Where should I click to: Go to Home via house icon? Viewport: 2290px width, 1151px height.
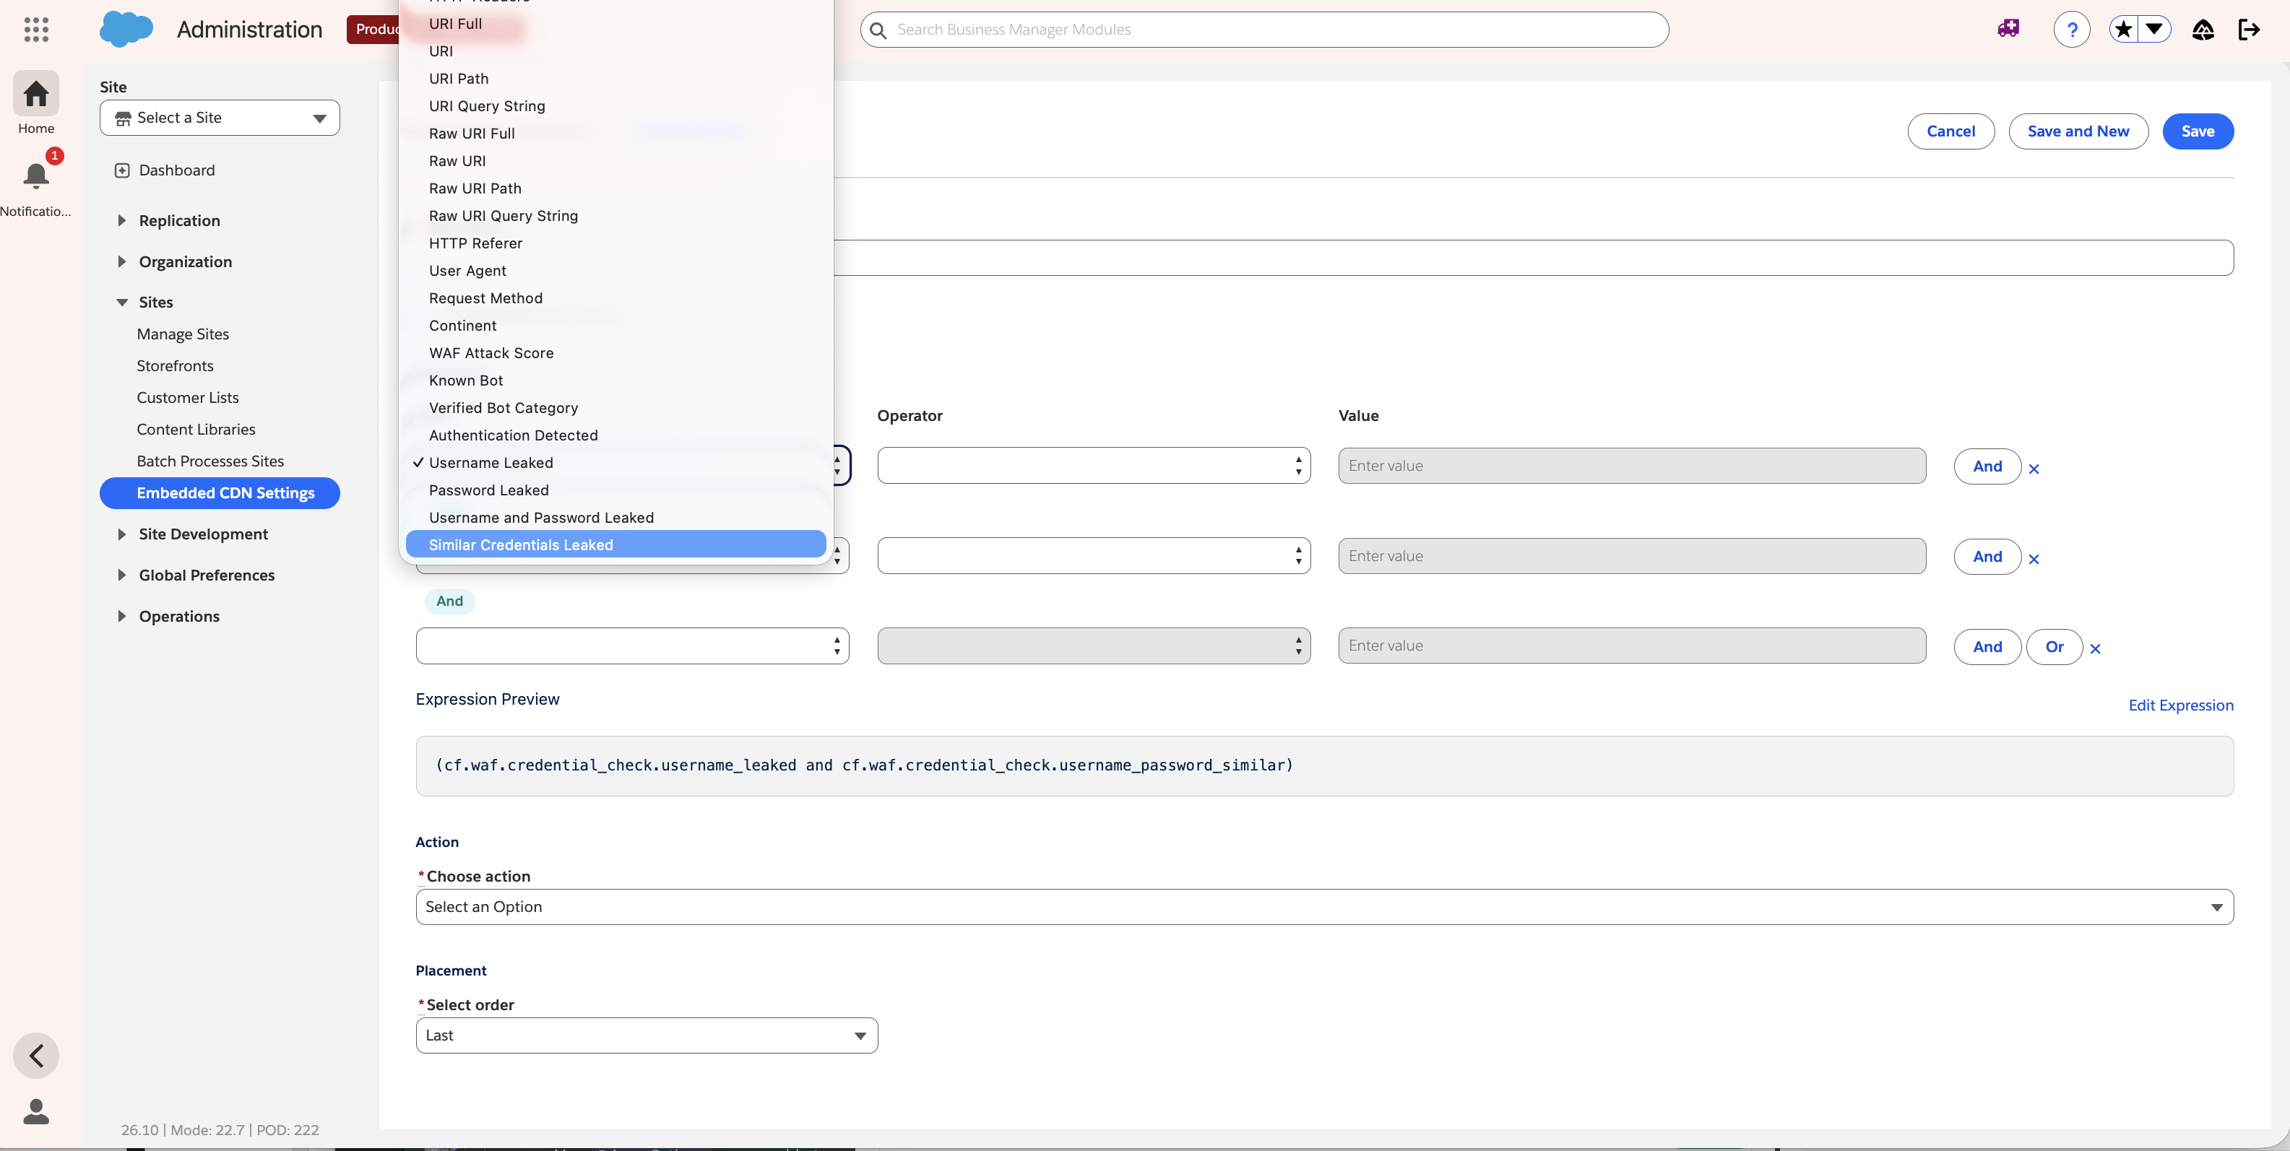[35, 93]
